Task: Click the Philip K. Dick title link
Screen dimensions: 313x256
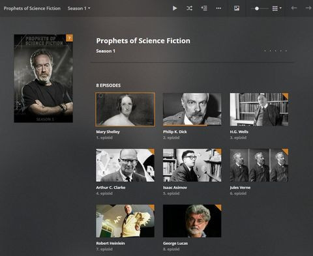Action: click(175, 132)
